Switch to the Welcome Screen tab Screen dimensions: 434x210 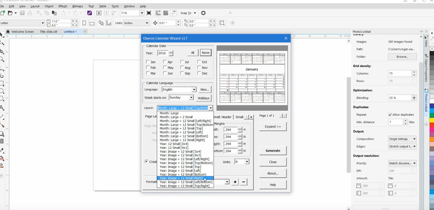coord(20,32)
